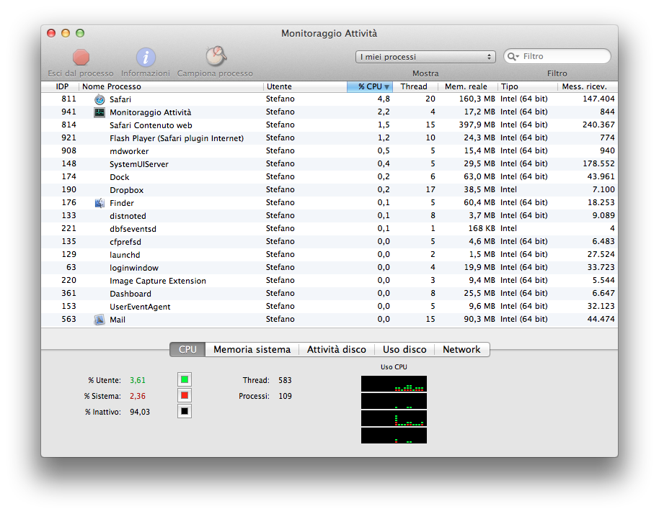659x514 pixels.
Task: Open the Informazioni info icon
Action: coord(146,57)
